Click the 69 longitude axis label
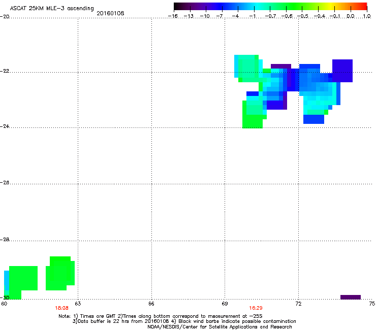 [225, 304]
